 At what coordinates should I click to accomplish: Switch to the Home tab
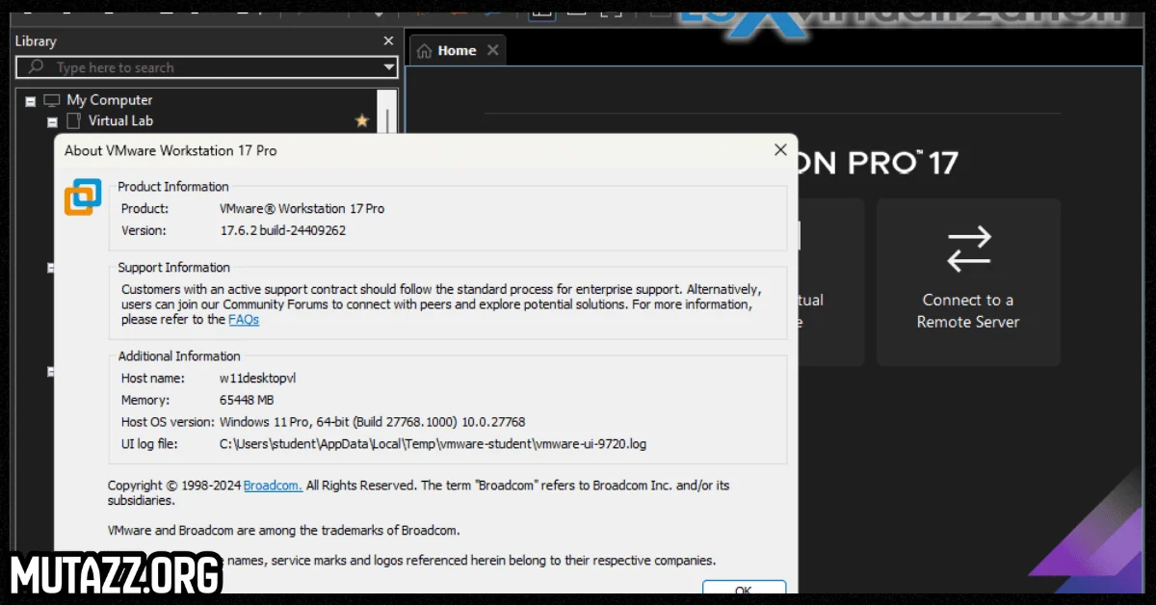pos(457,49)
